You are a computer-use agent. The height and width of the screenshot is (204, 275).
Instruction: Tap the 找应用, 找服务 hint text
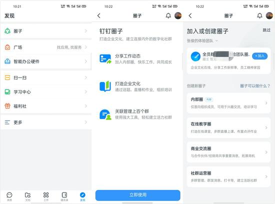point(69,47)
